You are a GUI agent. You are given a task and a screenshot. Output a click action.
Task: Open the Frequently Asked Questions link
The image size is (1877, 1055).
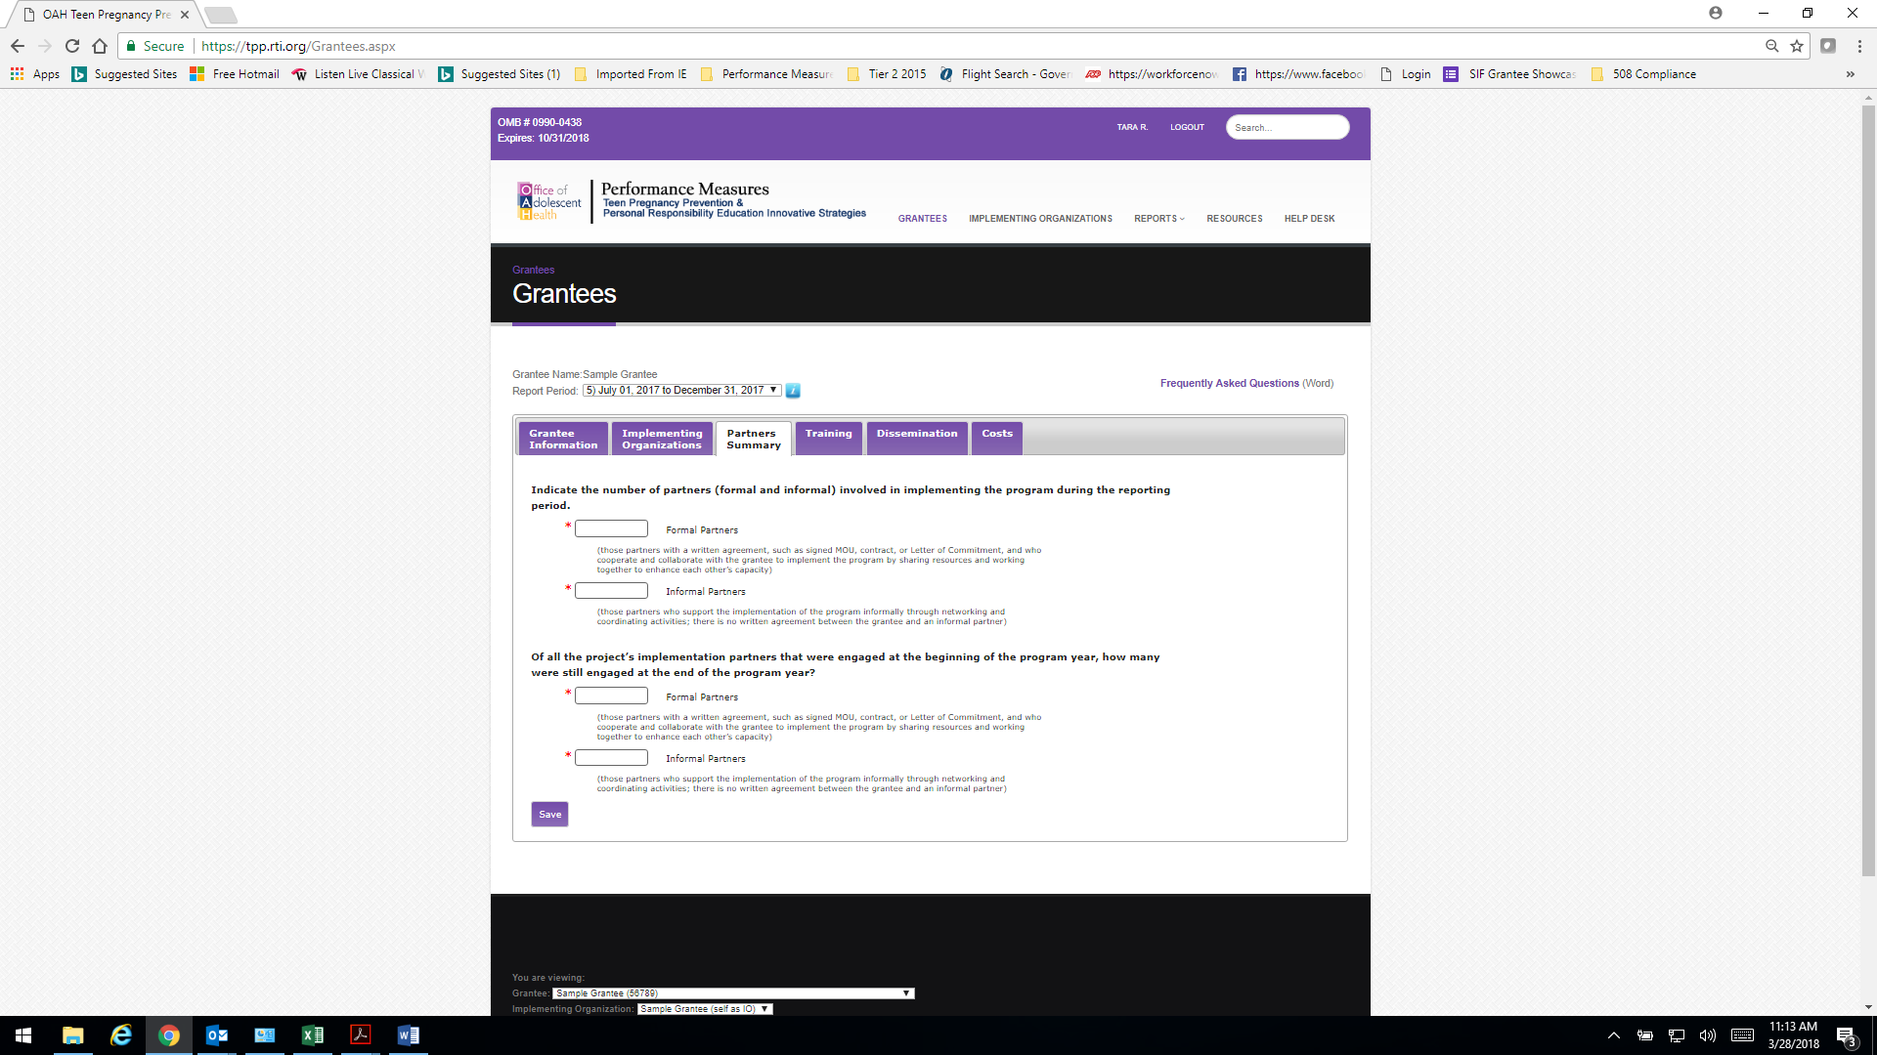tap(1229, 383)
